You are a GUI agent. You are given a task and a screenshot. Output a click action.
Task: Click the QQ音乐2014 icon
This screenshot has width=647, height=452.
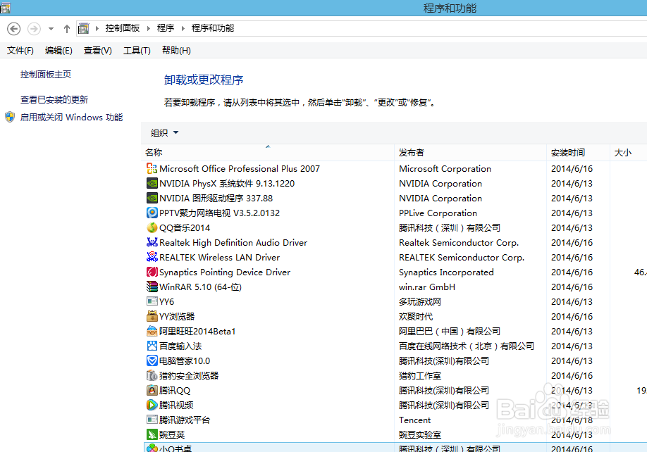pos(152,228)
